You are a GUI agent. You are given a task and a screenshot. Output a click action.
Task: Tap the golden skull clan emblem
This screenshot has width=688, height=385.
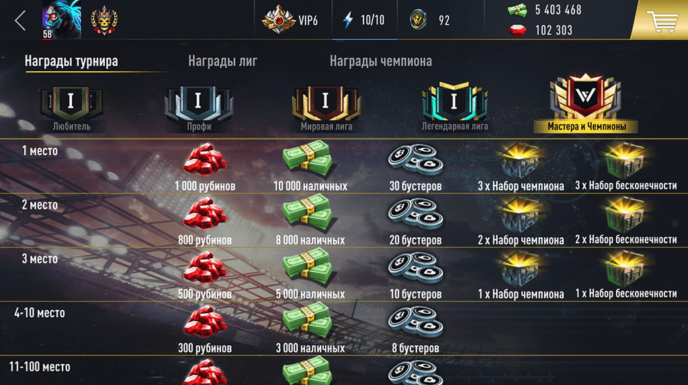click(104, 21)
